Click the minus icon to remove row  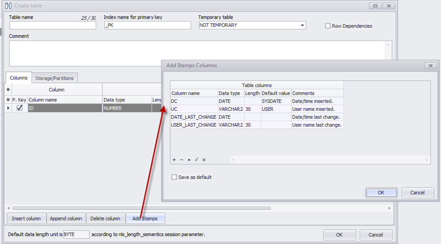(x=182, y=160)
